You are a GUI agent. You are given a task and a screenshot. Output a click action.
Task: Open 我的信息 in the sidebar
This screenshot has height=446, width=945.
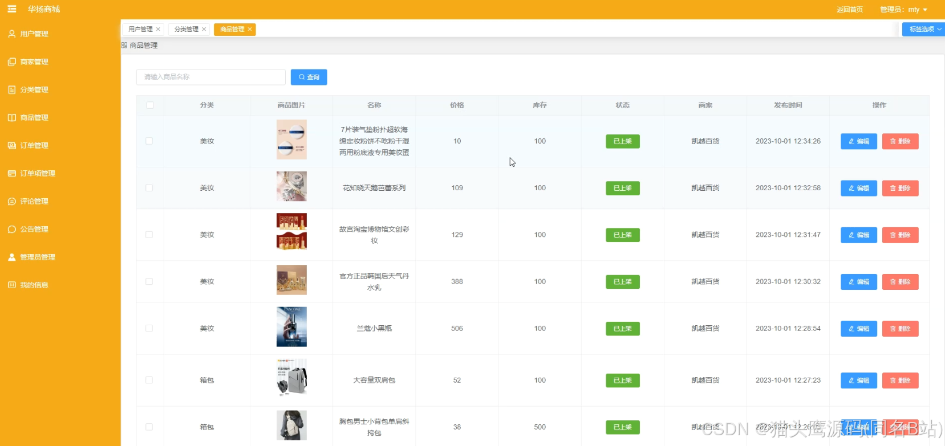(x=29, y=285)
